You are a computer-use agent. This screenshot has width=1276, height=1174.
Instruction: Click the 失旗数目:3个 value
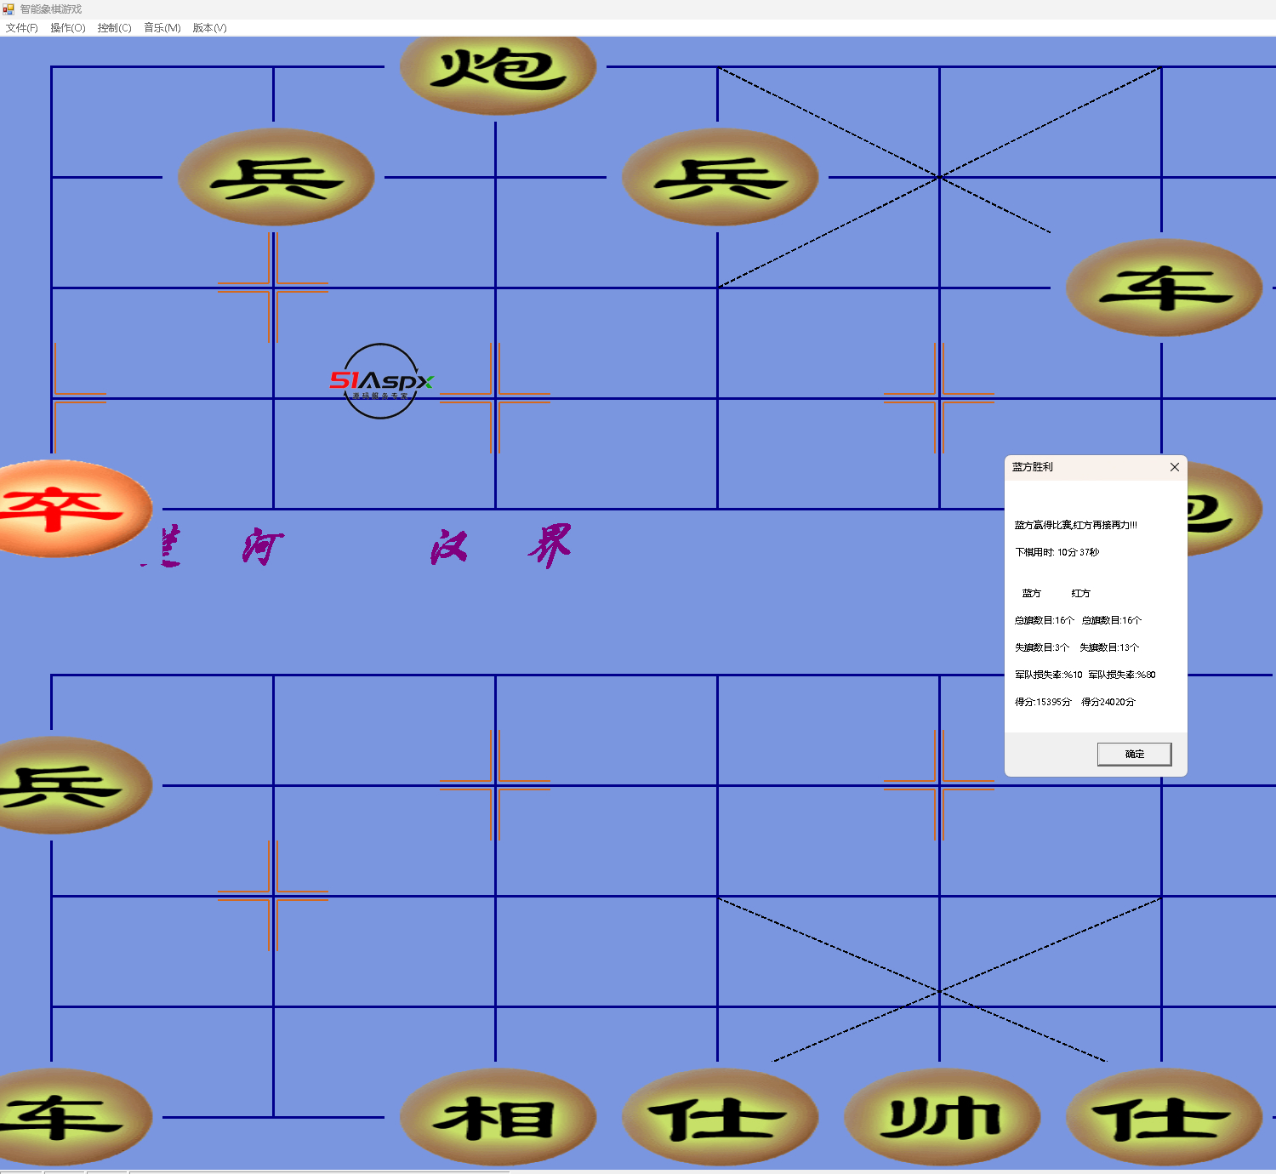tap(1042, 647)
